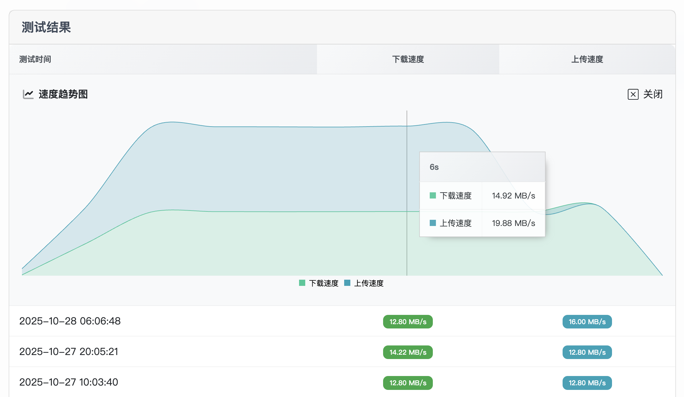
Task: Toggle 上传速度 series in chart legend
Action: tap(369, 283)
